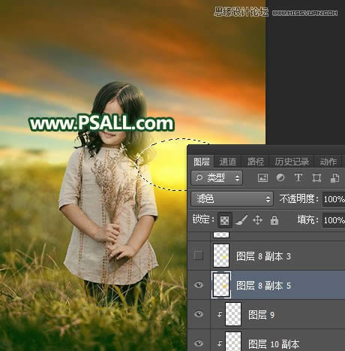Switch to the 动作 tab
The image size is (345, 351).
[328, 162]
